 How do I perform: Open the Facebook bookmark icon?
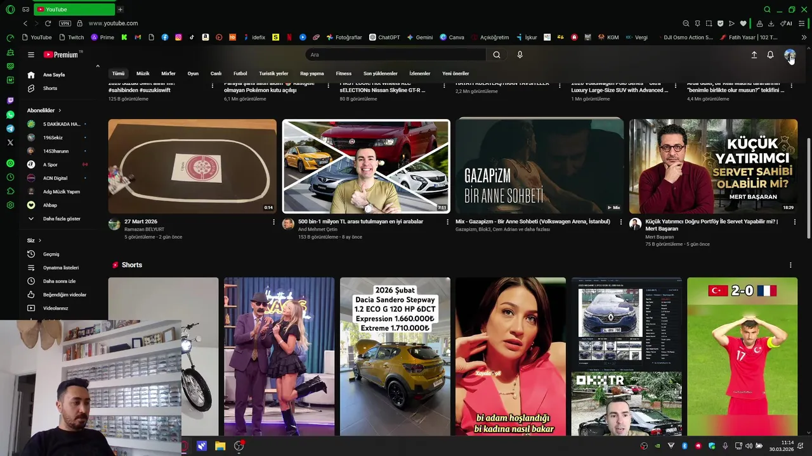pos(165,37)
